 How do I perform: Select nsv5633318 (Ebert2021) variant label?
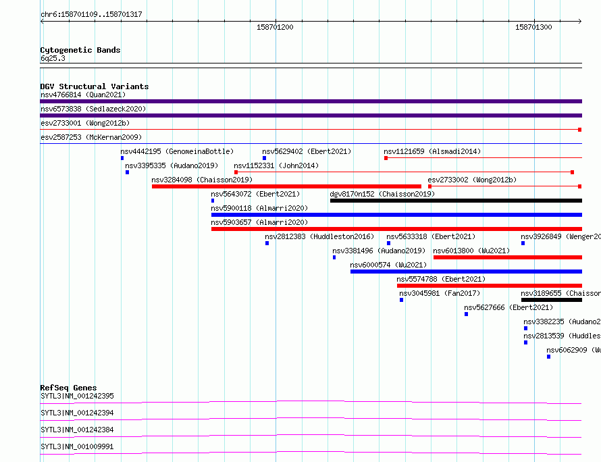pos(431,236)
